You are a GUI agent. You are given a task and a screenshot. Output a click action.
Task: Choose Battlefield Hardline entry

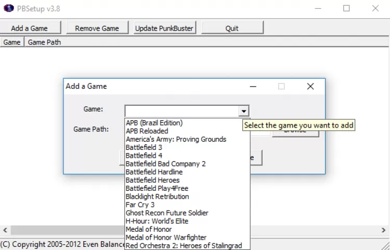(187, 172)
